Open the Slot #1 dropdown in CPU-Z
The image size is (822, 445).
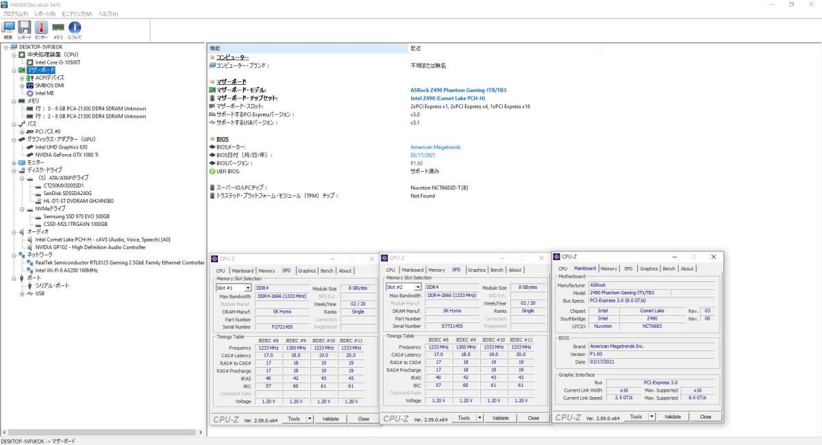coord(248,288)
